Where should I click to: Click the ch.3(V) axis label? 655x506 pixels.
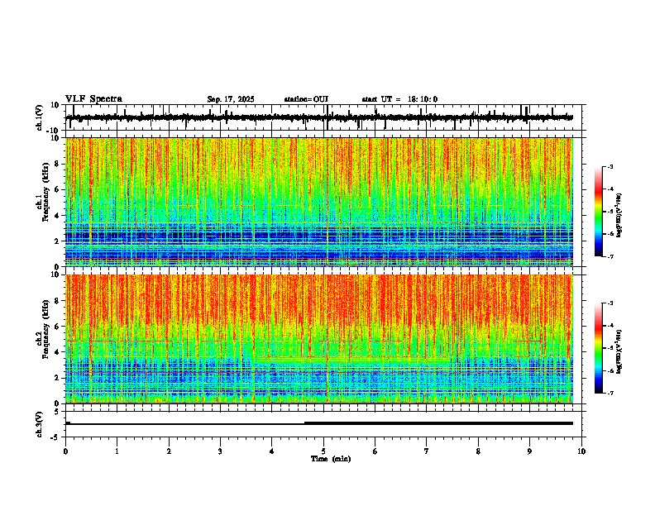point(39,424)
